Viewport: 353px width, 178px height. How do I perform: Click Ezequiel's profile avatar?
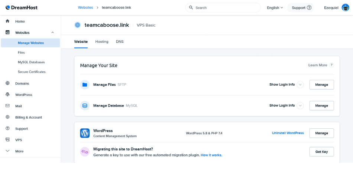click(345, 7)
